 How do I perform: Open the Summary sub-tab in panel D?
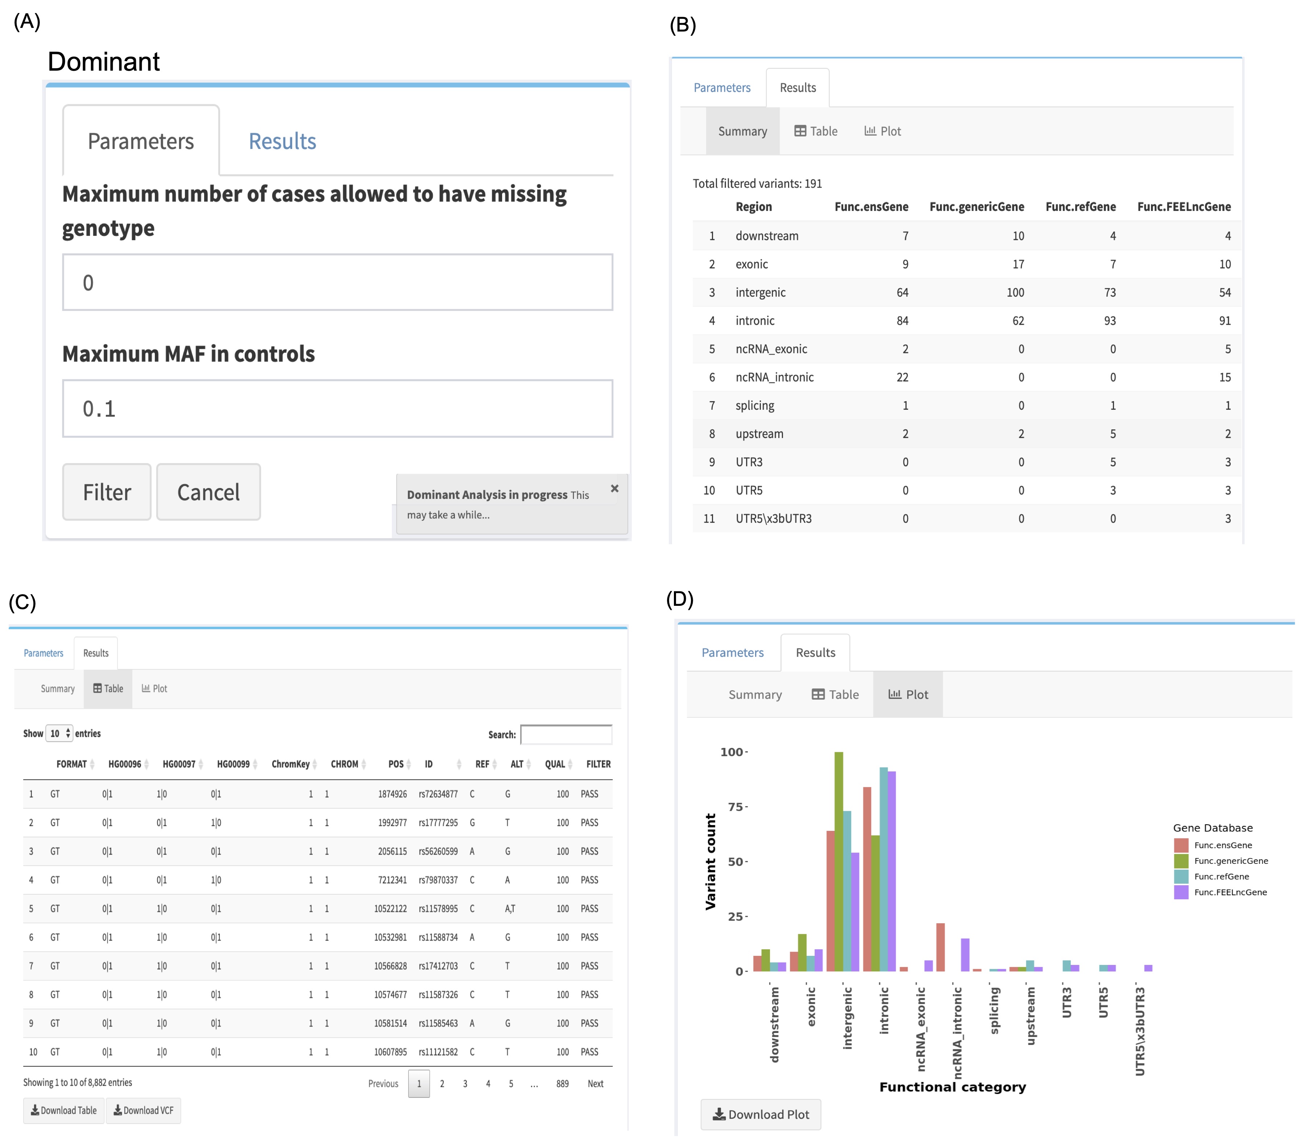(755, 695)
